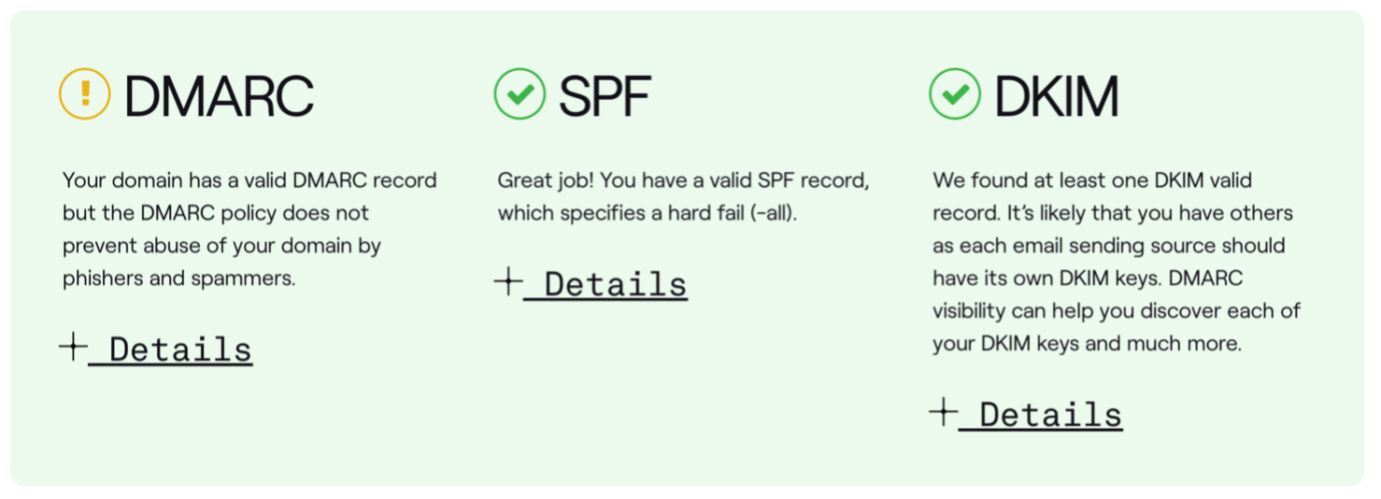Click the yellow DMARC warning icon
This screenshot has width=1381, height=499.
tap(85, 93)
